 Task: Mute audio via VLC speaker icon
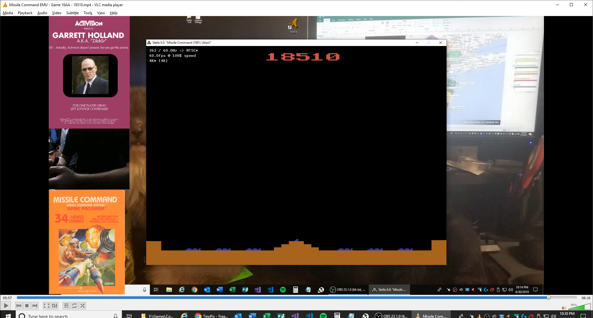pyautogui.click(x=564, y=308)
